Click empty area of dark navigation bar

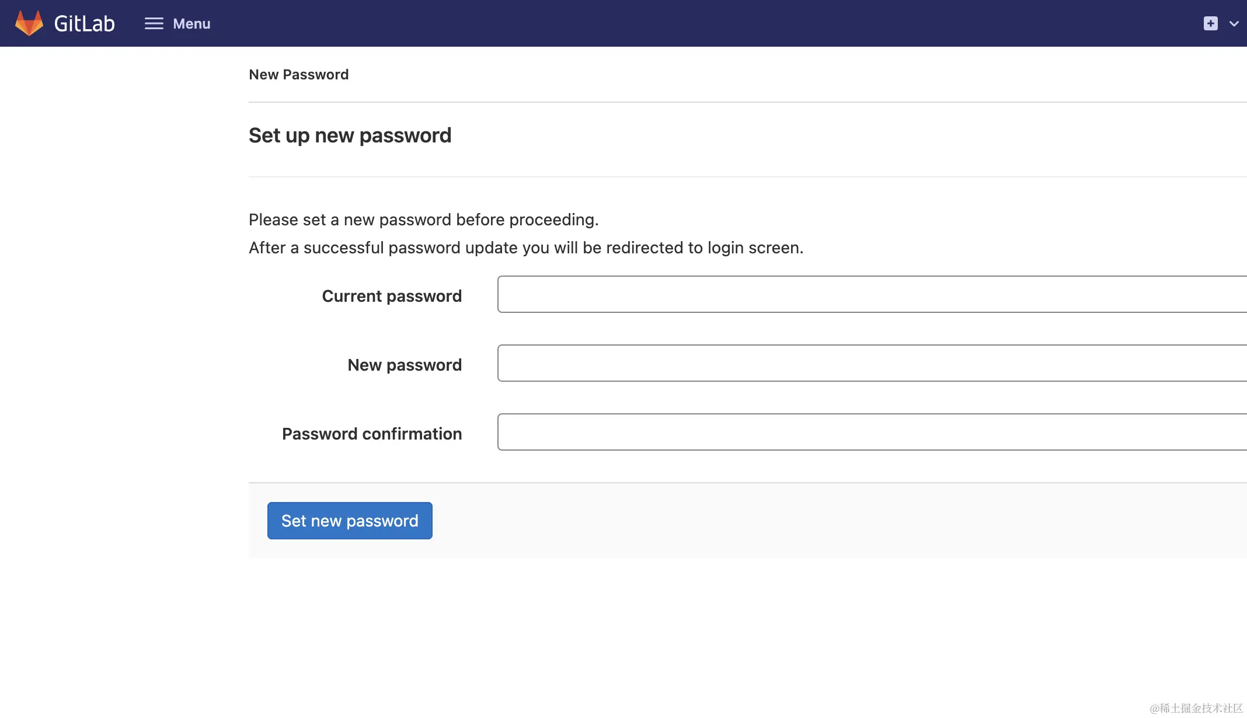[x=701, y=23]
